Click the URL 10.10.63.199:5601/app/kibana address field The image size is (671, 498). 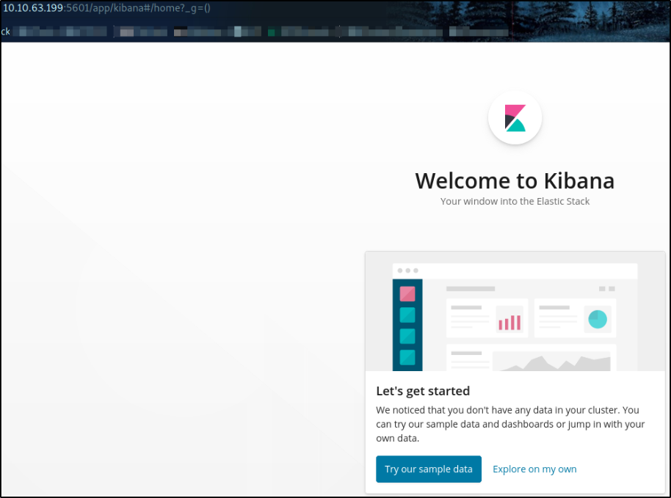(106, 8)
